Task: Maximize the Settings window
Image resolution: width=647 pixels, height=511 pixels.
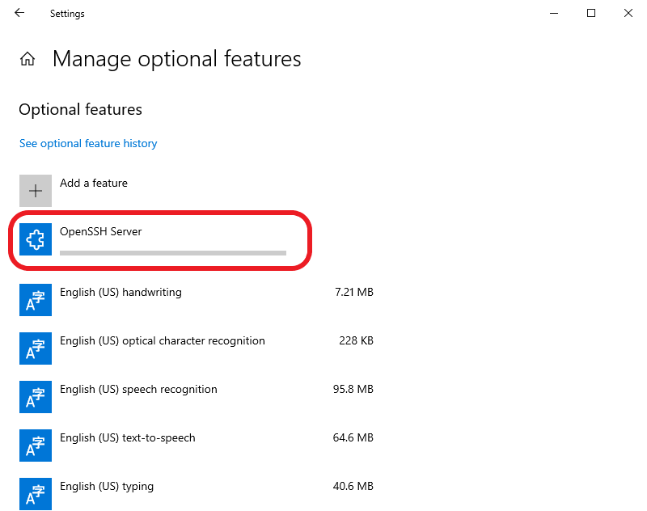Action: point(591,13)
